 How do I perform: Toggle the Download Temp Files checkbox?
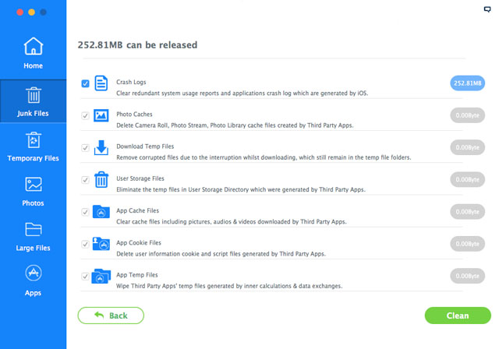(x=85, y=148)
